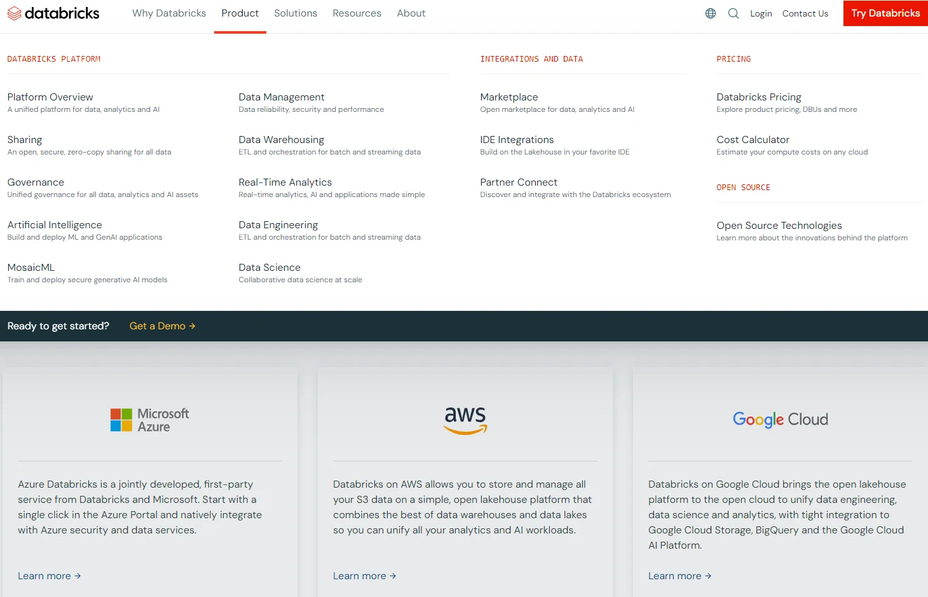Viewport: 928px width, 597px height.
Task: Open Partner Connect entry
Action: pos(519,182)
